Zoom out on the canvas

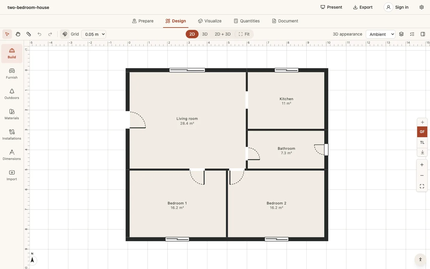(x=422, y=175)
